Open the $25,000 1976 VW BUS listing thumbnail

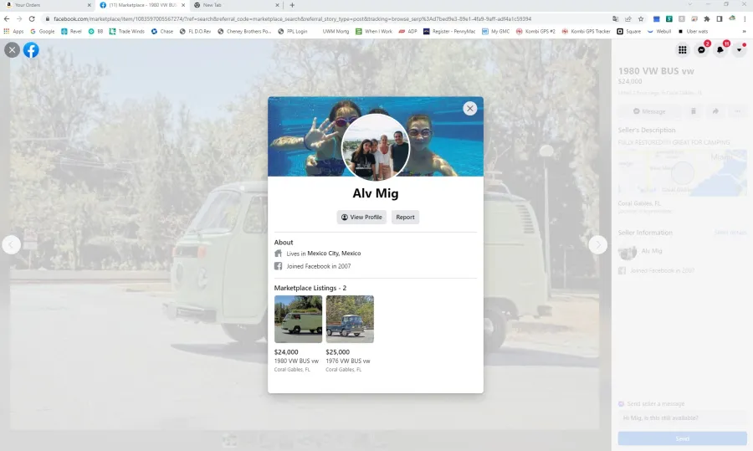(350, 319)
